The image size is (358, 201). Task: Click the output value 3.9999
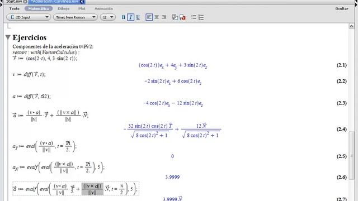pos(172,177)
